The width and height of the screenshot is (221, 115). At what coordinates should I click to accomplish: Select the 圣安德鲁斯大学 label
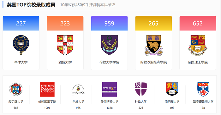(x=203, y=101)
